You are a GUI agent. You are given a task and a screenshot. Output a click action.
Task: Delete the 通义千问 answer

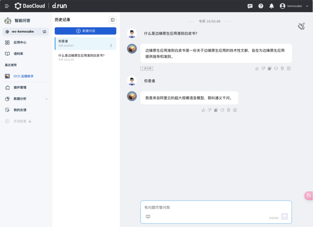(228, 110)
